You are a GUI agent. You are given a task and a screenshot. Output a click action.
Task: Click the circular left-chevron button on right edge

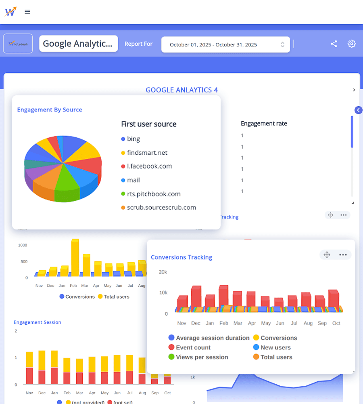358,110
